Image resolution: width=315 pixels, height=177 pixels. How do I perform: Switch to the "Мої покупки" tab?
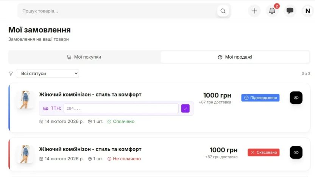pos(84,57)
